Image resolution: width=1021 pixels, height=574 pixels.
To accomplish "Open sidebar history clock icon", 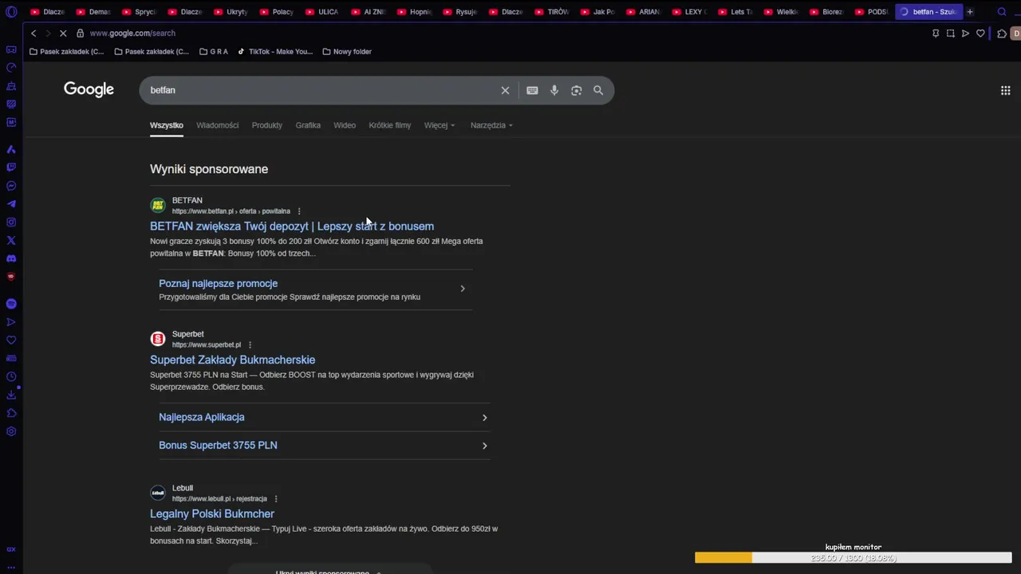I will [x=11, y=376].
